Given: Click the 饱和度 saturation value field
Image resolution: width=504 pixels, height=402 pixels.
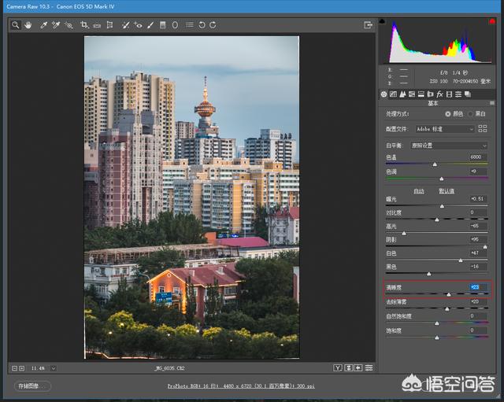Looking at the screenshot, I should pyautogui.click(x=478, y=330).
